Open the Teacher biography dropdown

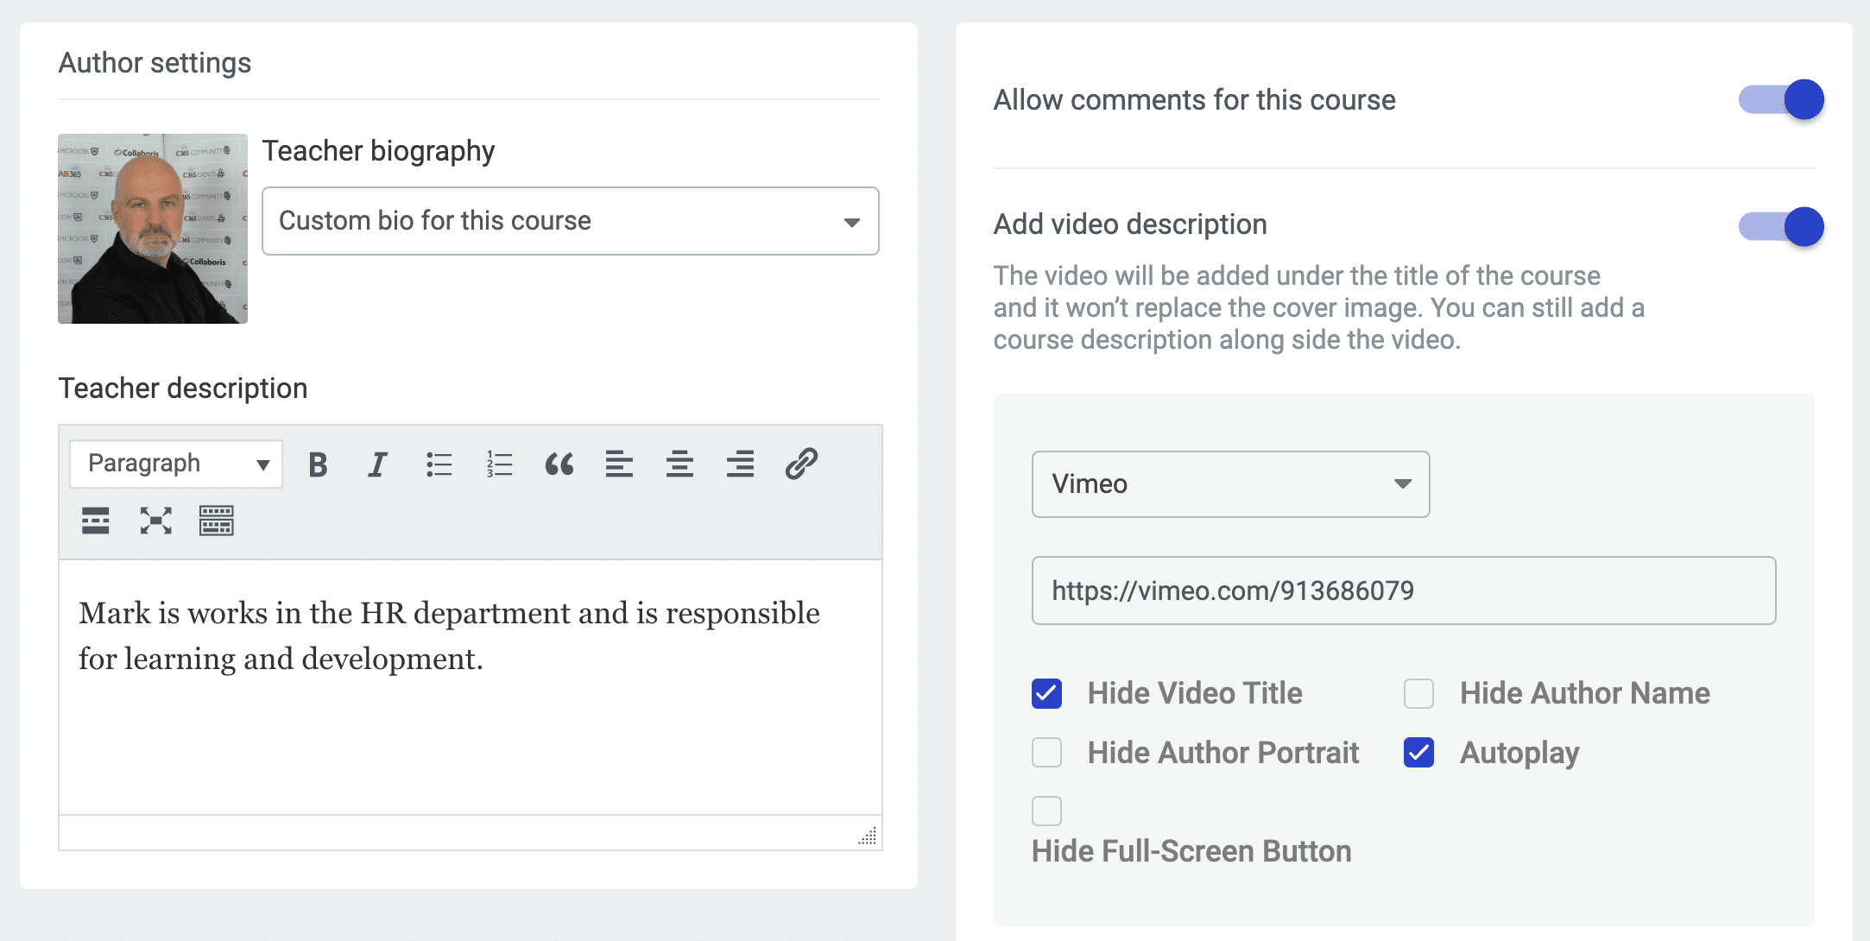pos(570,221)
